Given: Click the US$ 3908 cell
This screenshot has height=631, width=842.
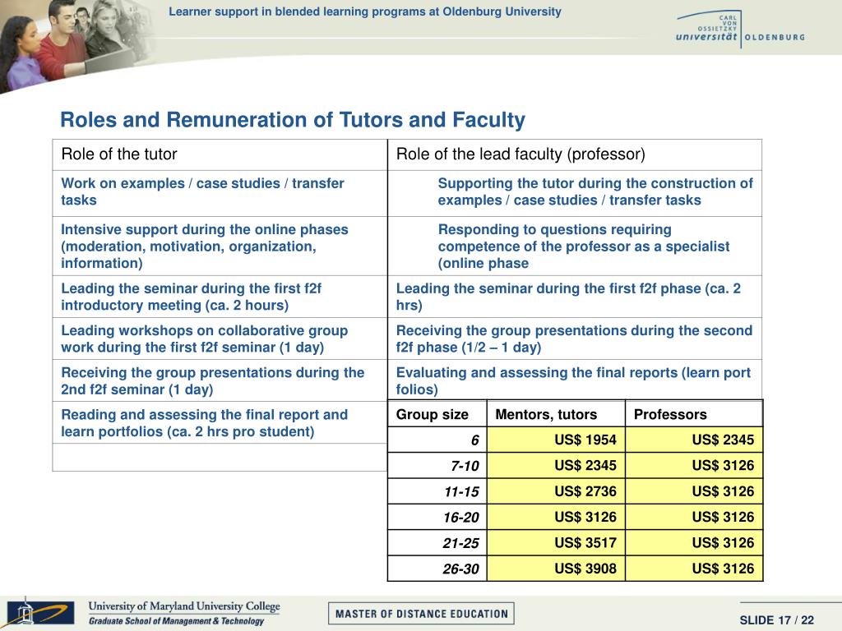Looking at the screenshot, I should point(556,569).
